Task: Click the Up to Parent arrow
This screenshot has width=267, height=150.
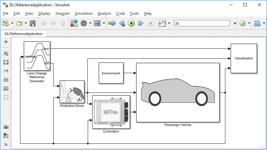Action: point(63,23)
